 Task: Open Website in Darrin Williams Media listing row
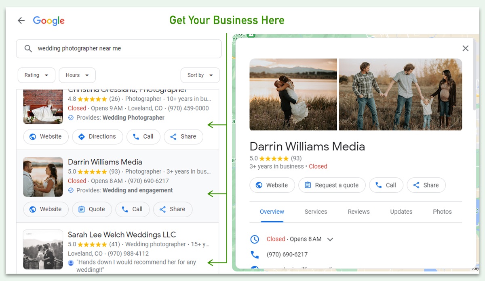tap(46, 209)
